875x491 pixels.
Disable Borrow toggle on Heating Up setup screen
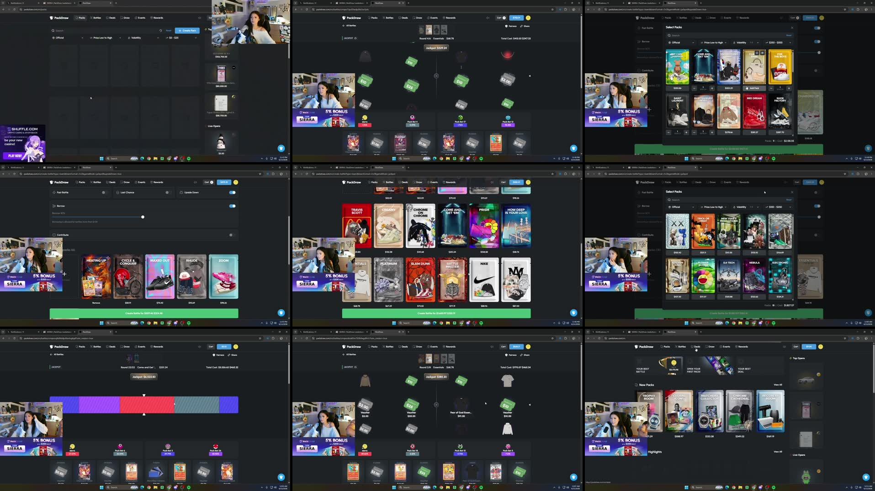pyautogui.click(x=232, y=206)
